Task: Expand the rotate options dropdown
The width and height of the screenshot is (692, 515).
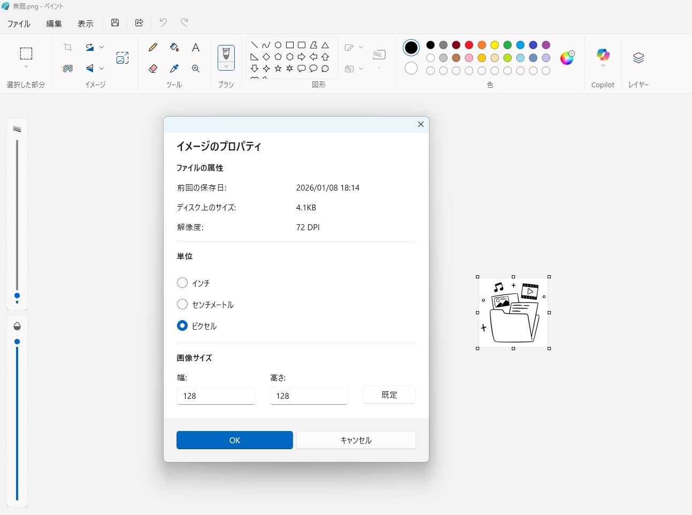Action: click(x=102, y=47)
